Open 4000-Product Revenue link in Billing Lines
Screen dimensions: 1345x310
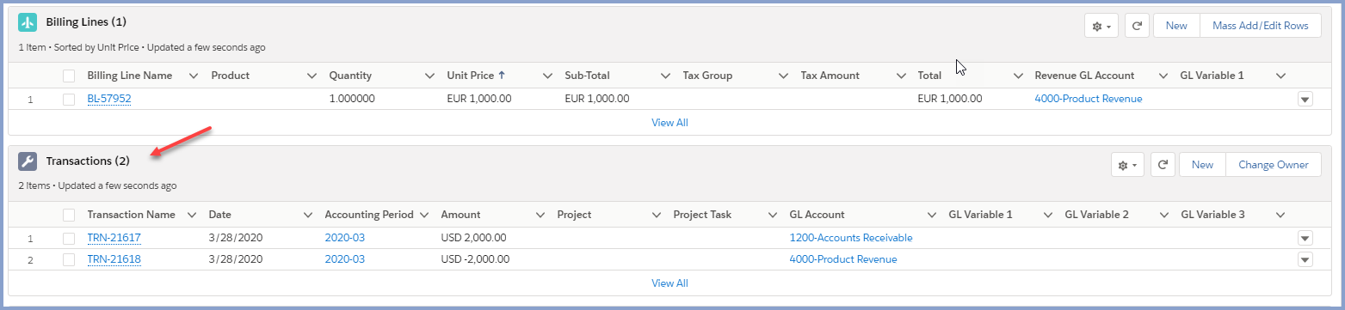click(x=1089, y=99)
